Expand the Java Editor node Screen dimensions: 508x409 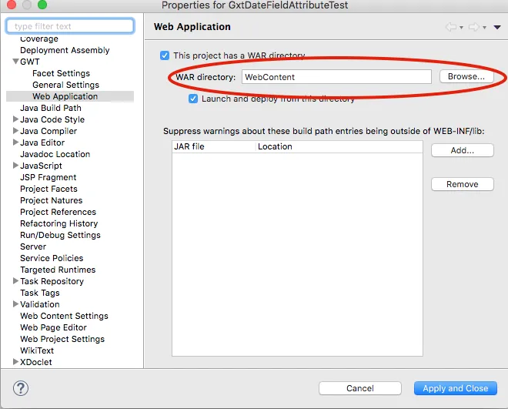click(x=15, y=142)
